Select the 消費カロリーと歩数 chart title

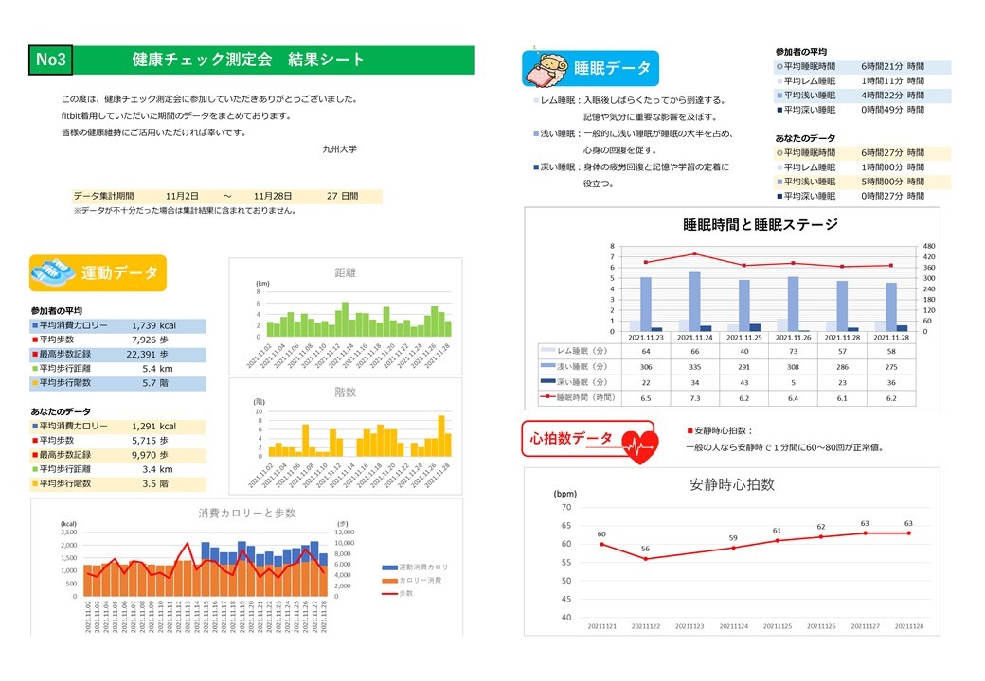pos(247,513)
